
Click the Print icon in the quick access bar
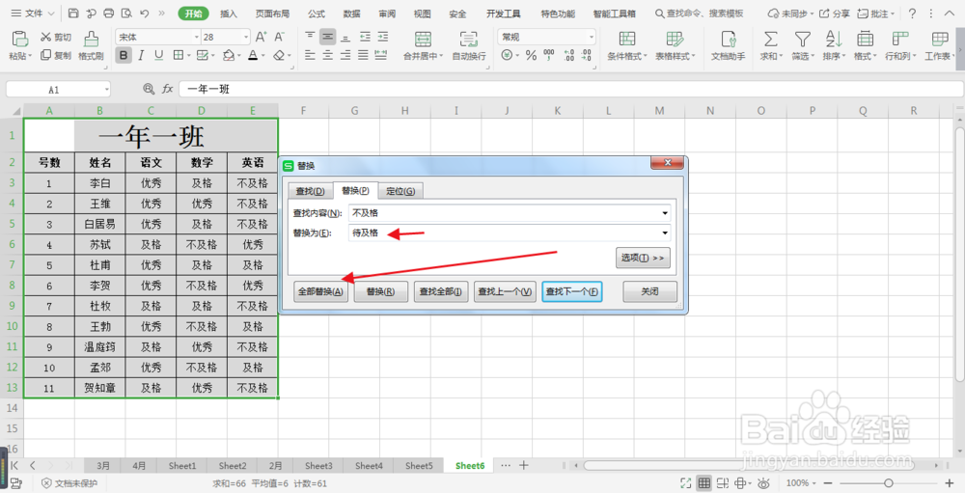109,13
